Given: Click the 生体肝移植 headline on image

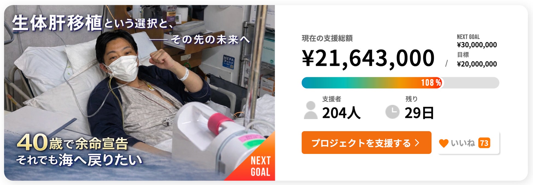Looking at the screenshot, I should point(57,23).
